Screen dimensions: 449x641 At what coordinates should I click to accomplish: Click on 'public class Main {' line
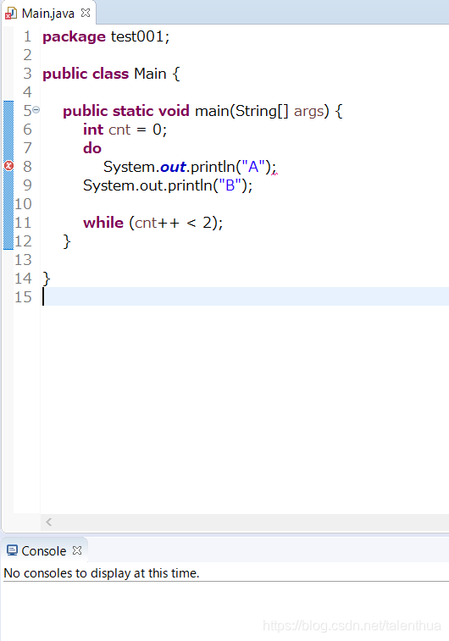[x=111, y=74]
